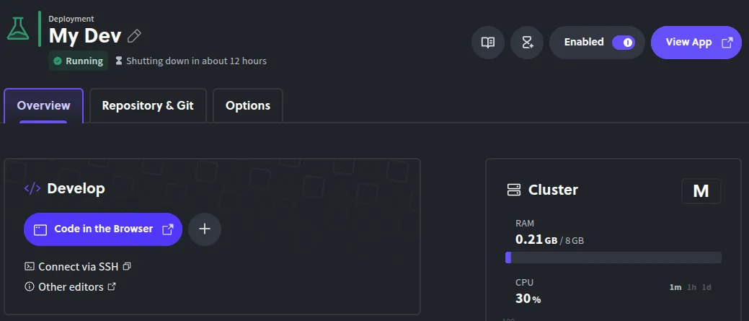Click the hourglass icon beside the shutdown notice
This screenshot has height=321, width=749.
[119, 61]
